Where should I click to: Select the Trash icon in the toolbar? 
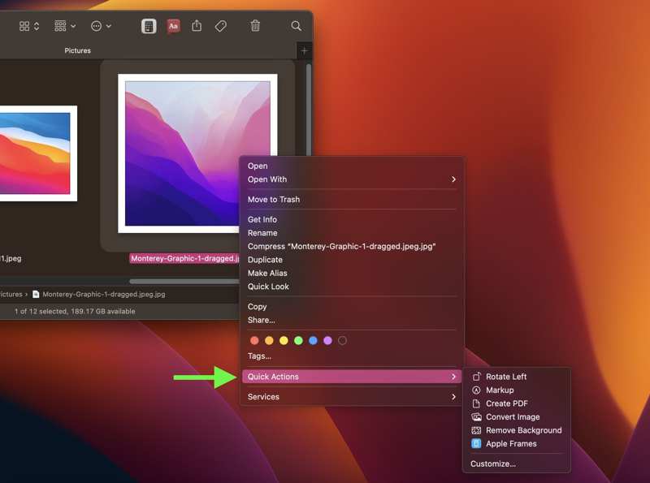click(x=254, y=26)
